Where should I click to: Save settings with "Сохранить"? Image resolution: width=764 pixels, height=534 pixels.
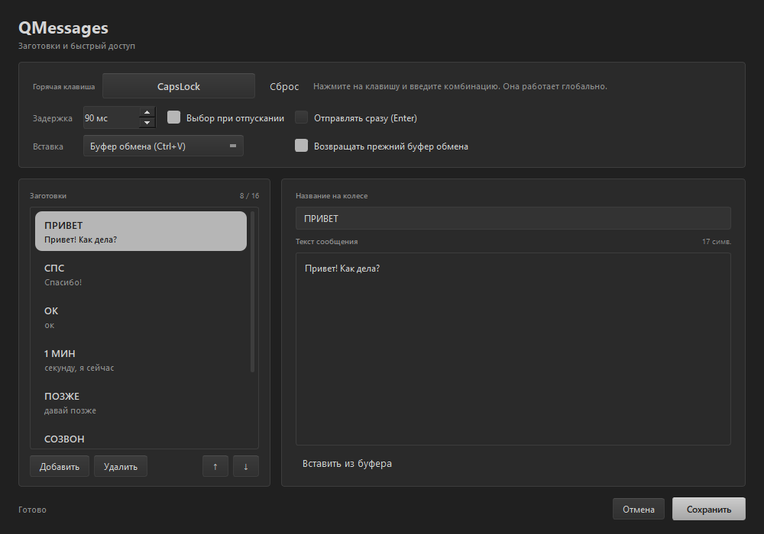[709, 509]
